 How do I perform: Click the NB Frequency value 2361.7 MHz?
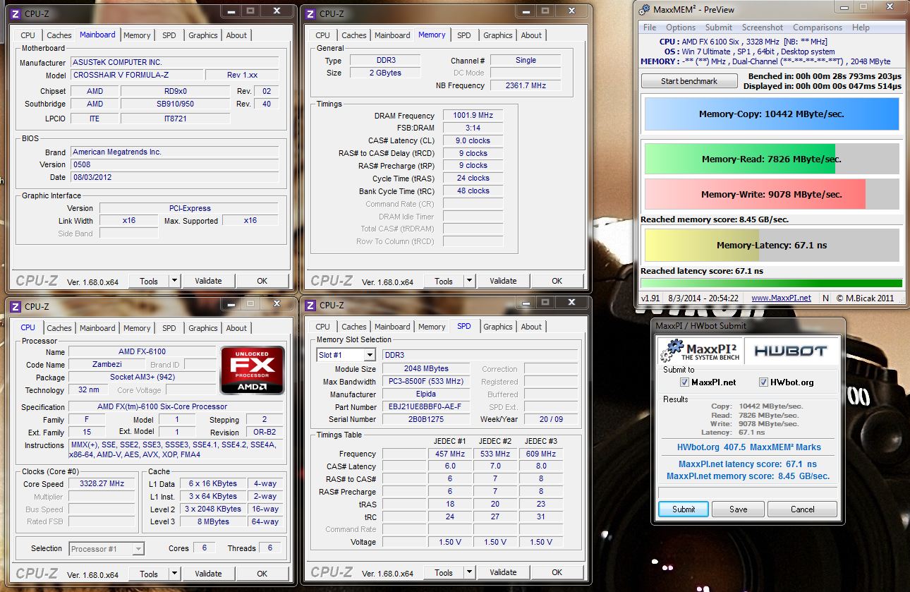(x=526, y=85)
